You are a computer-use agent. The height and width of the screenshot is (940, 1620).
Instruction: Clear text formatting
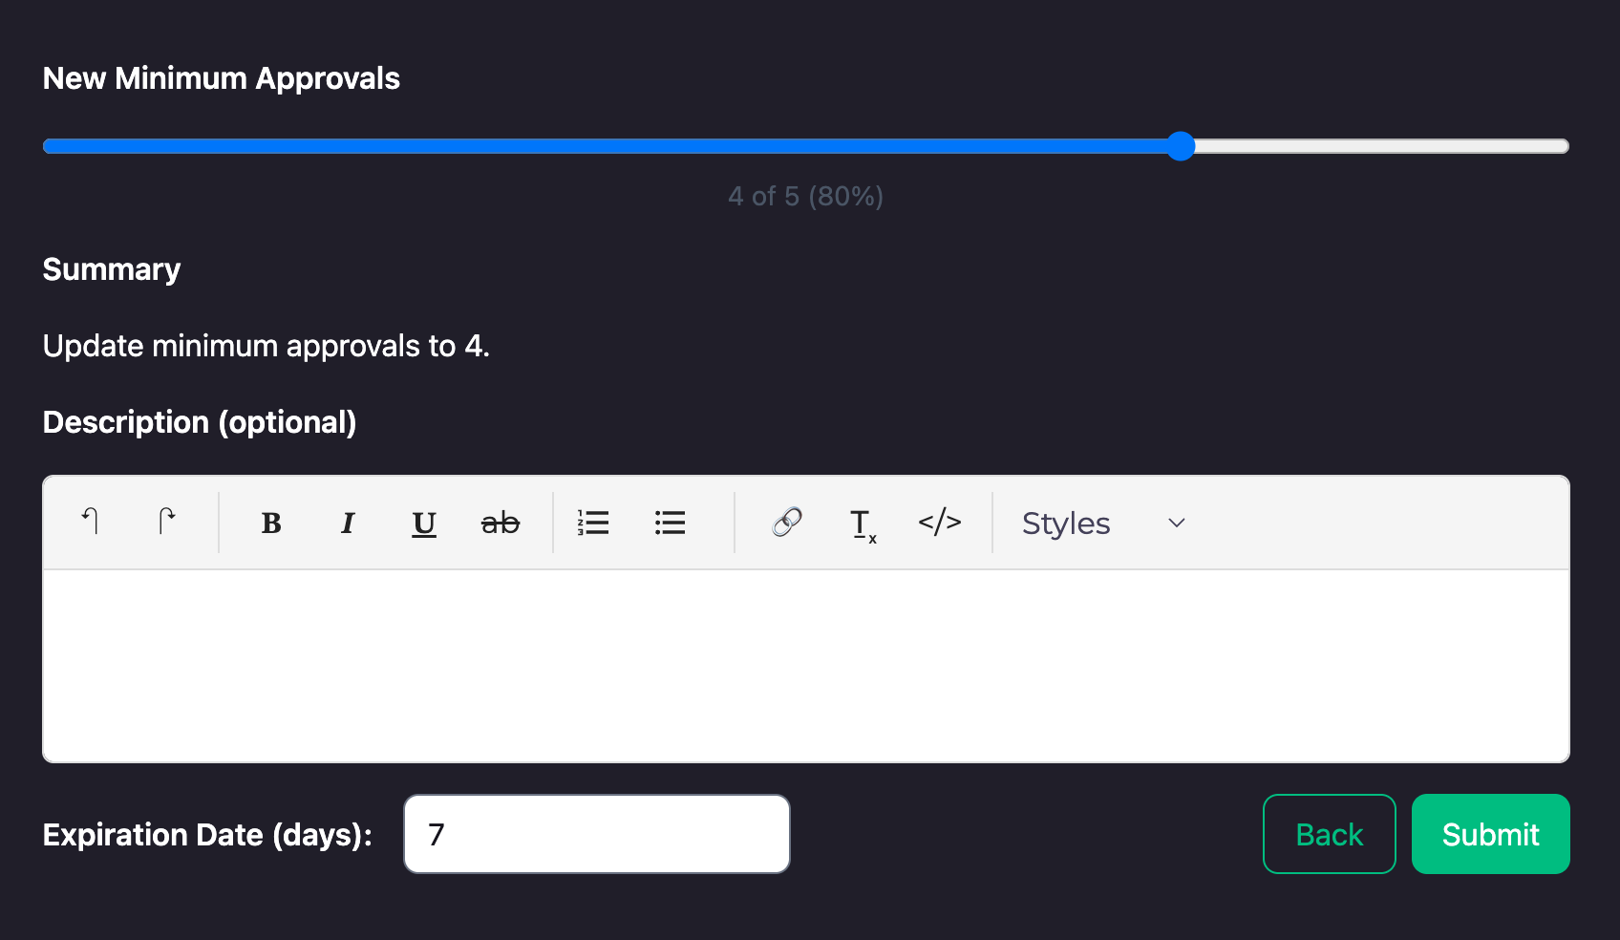pos(863,523)
